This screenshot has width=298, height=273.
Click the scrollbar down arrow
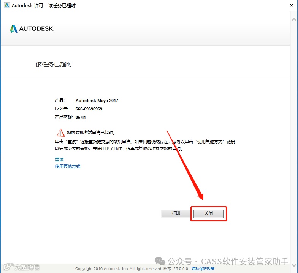click(294, 265)
